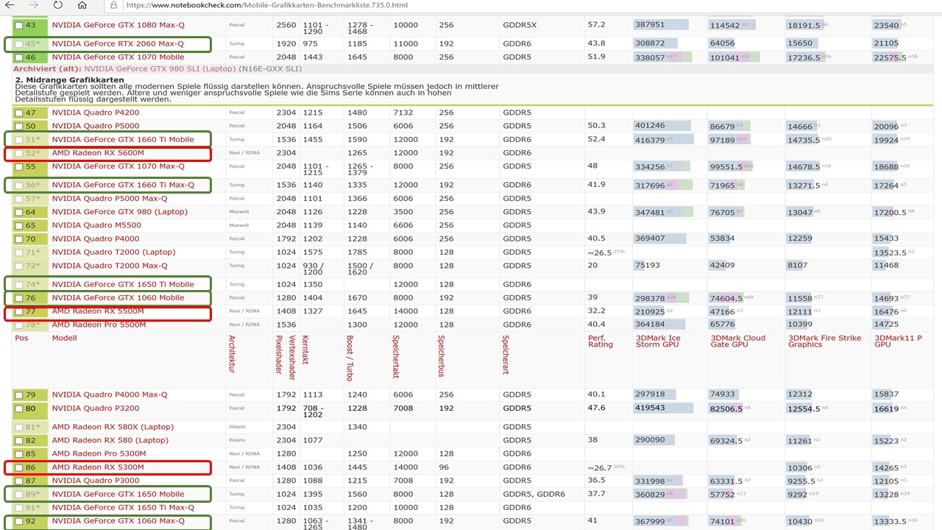The image size is (942, 530).
Task: Click the browser forward arrow
Action: 32,5
